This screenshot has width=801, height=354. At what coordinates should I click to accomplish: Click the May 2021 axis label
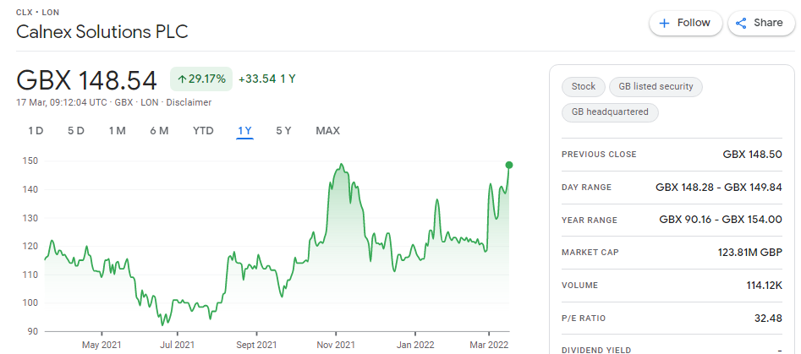101,346
